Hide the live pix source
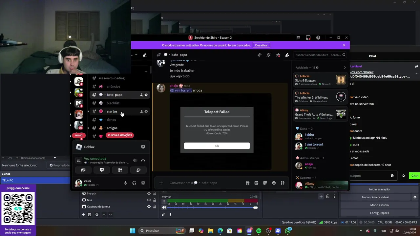The width and height of the screenshot is (420, 236). 149,193
